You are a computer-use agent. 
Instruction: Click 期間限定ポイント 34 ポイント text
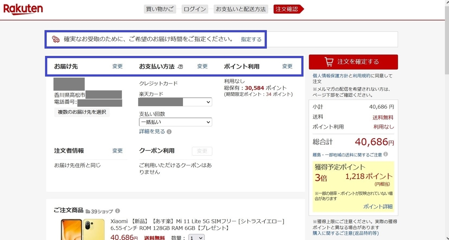click(258, 94)
